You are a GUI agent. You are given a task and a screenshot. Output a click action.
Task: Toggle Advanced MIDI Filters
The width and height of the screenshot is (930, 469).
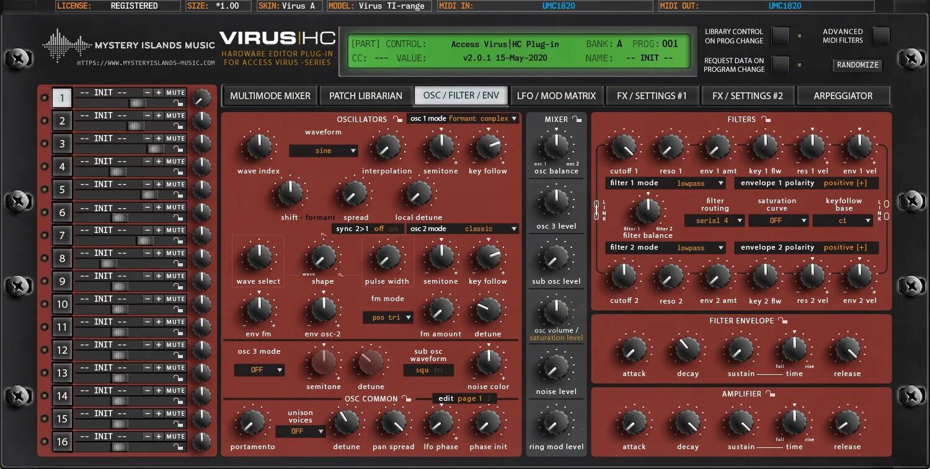(x=880, y=35)
